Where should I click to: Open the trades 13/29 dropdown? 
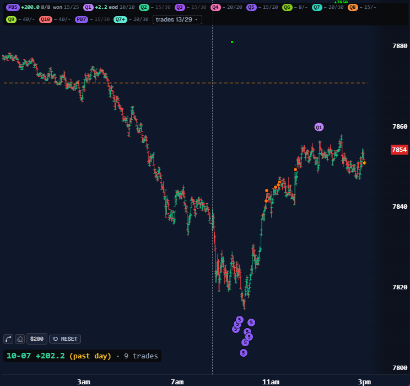click(x=177, y=20)
